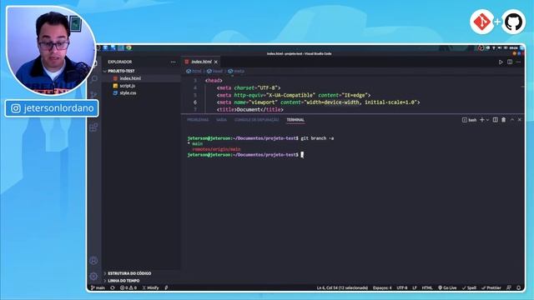
Task: Close the terminal panel
Action: pyautogui.click(x=519, y=120)
